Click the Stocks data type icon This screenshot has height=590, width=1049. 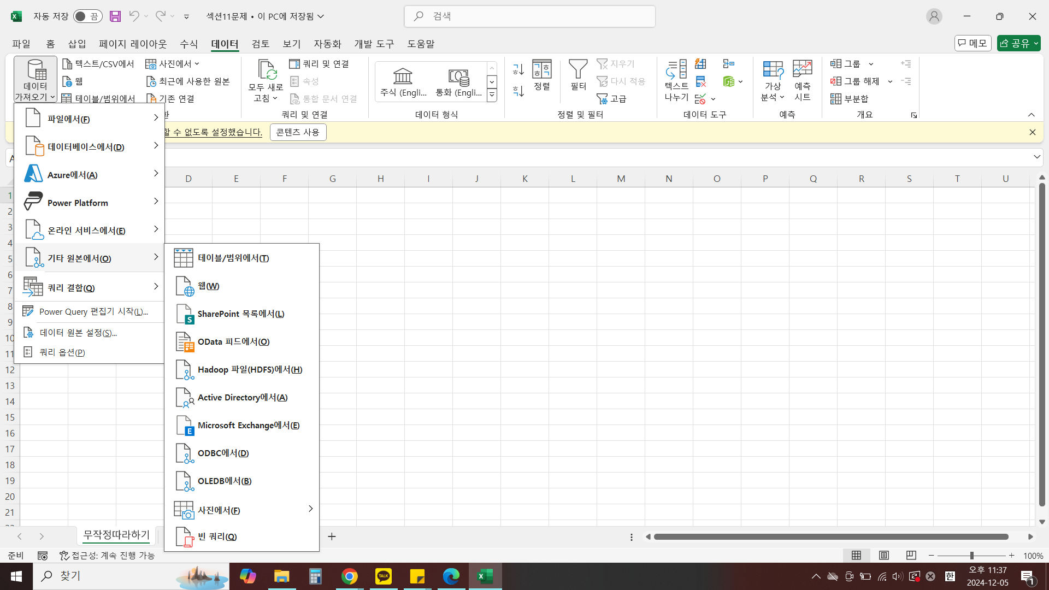(x=403, y=76)
